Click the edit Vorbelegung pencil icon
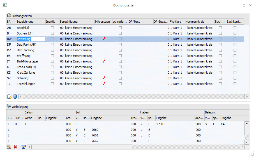 pyautogui.click(x=24, y=147)
